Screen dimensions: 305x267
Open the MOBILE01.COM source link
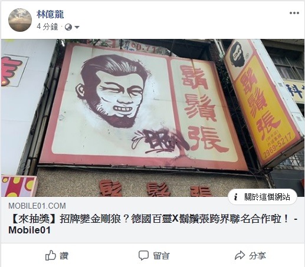[x=37, y=206]
